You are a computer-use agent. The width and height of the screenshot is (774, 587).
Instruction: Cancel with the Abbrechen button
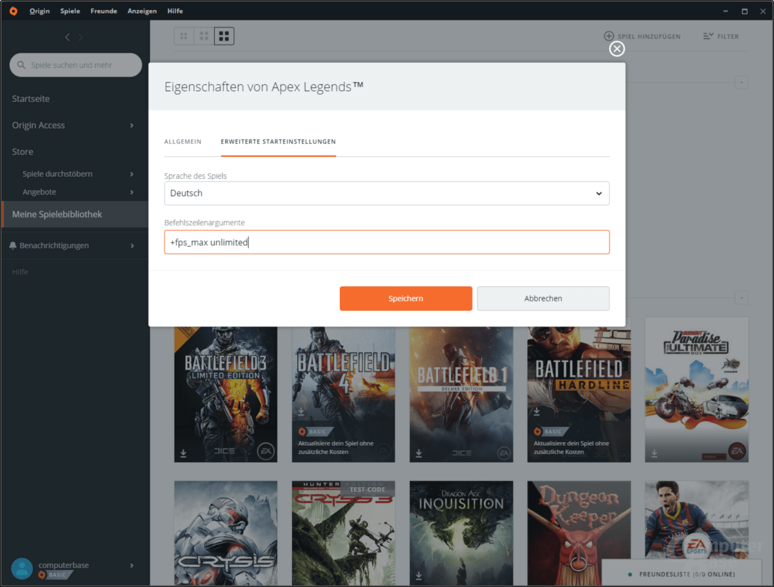[x=542, y=298]
